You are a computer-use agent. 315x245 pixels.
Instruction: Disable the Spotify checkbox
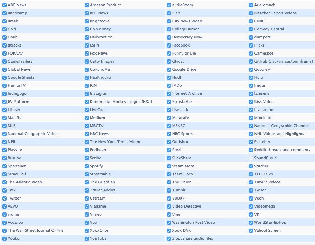[86, 166]
